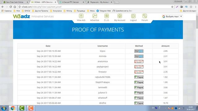Switch to the Earn Free Cash Online tab

point(15,2)
